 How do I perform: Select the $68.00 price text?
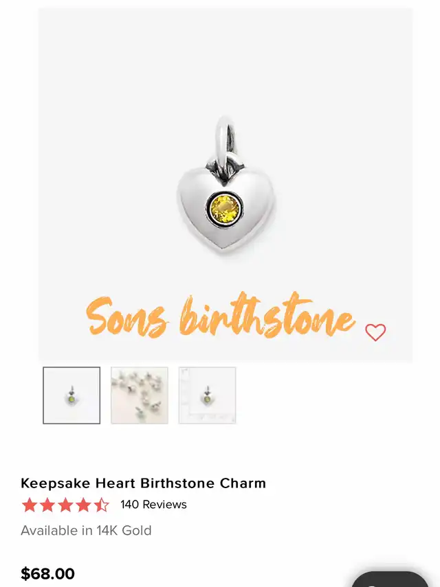tap(47, 573)
